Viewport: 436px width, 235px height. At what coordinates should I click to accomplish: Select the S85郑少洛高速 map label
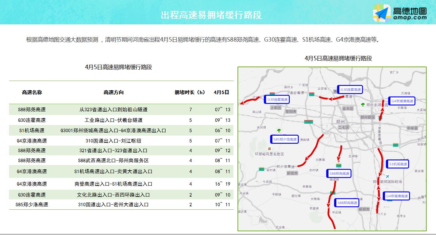click(x=285, y=140)
